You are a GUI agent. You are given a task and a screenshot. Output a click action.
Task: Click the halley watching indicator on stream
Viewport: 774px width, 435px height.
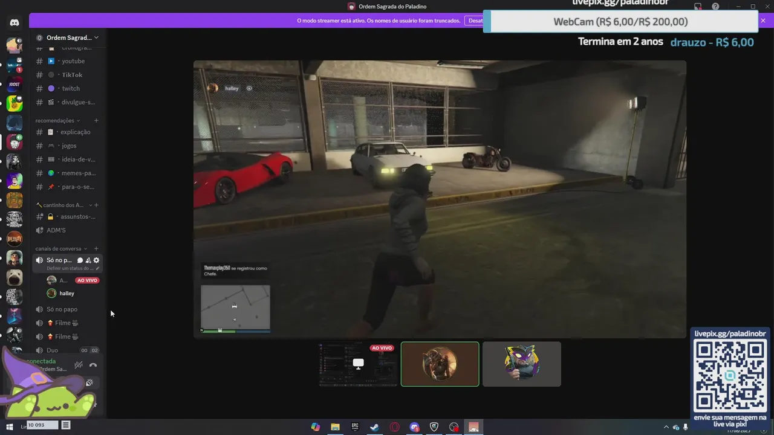[249, 88]
